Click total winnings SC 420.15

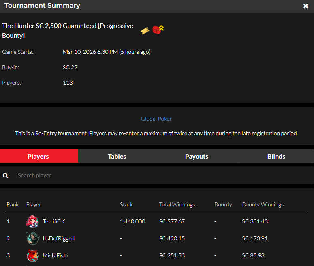tap(172, 238)
